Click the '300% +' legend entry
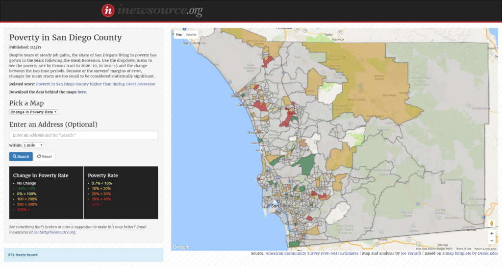 pyautogui.click(x=24, y=210)
